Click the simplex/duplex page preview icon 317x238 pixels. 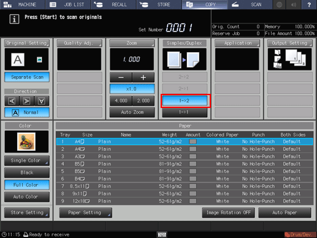pos(185,60)
